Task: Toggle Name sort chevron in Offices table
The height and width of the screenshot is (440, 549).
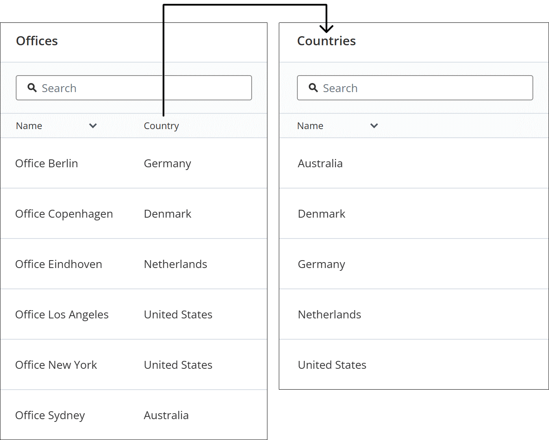Action: (93, 126)
